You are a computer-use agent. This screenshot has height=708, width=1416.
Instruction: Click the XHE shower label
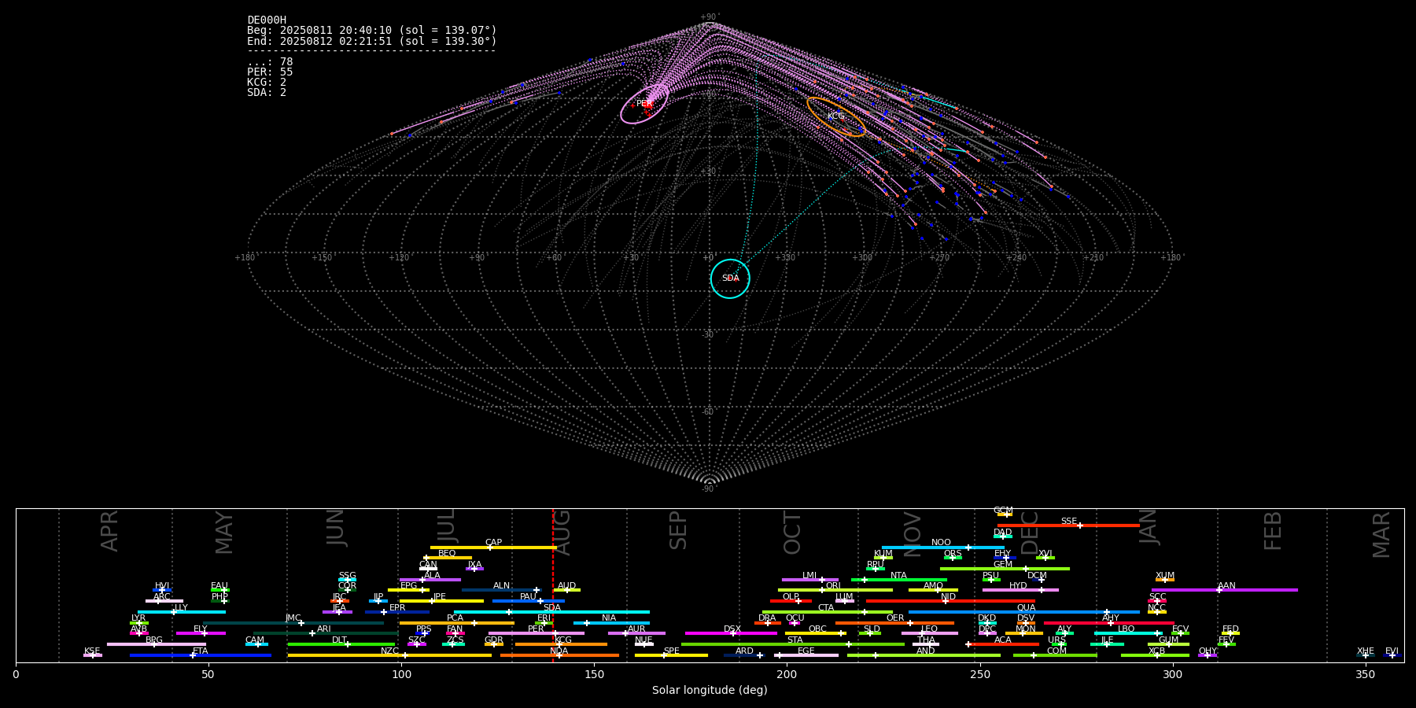click(1366, 651)
